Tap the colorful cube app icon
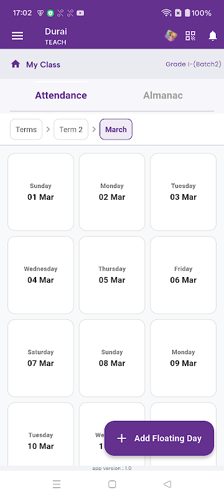Viewport: 224px width, 498px height. tap(170, 35)
